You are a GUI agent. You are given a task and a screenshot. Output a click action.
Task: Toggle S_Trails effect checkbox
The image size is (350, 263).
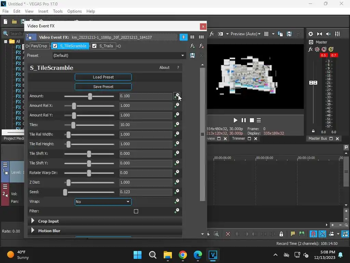[x=94, y=46]
